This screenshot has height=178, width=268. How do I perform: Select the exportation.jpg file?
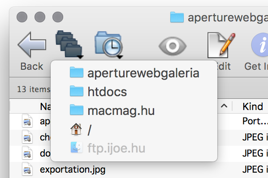[x=73, y=170]
